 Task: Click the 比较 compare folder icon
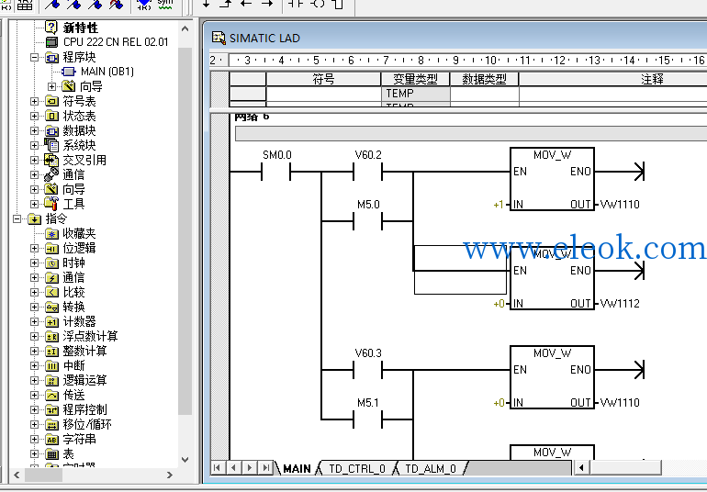[x=51, y=292]
